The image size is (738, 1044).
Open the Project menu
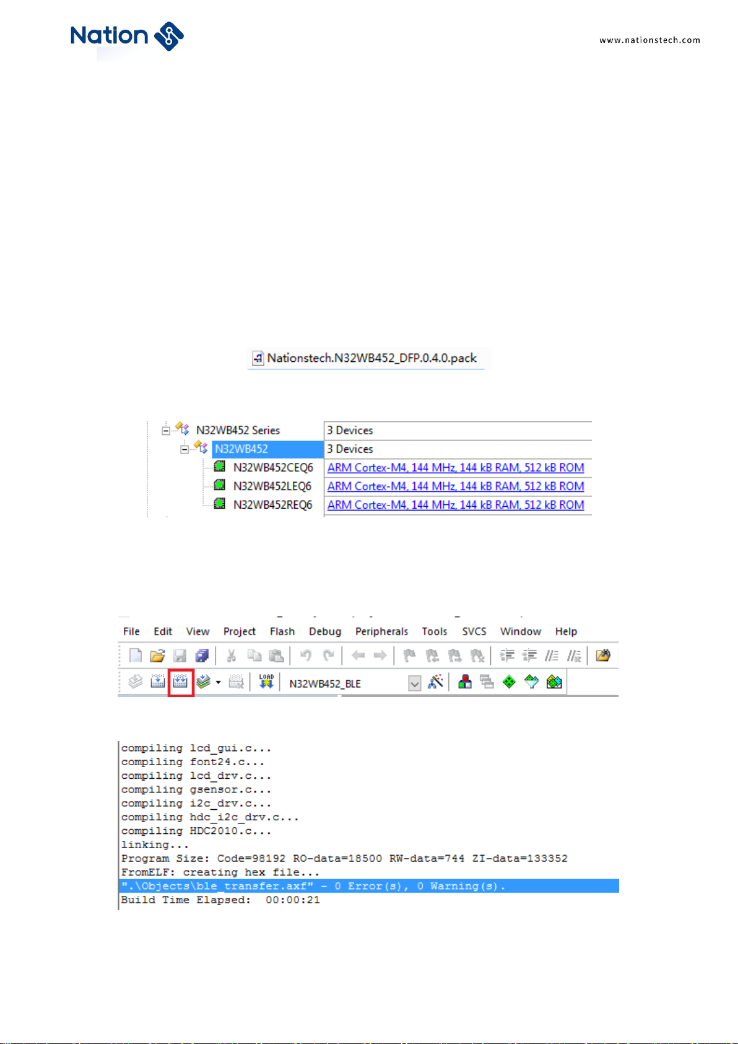[240, 631]
